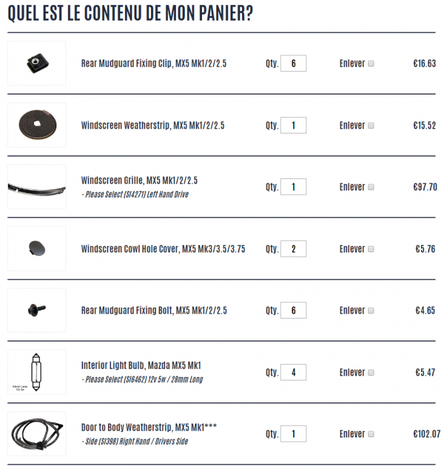The width and height of the screenshot is (444, 466).
Task: Focus the Qty field for Rear Mudguard Fixing Bolt
Action: [294, 310]
